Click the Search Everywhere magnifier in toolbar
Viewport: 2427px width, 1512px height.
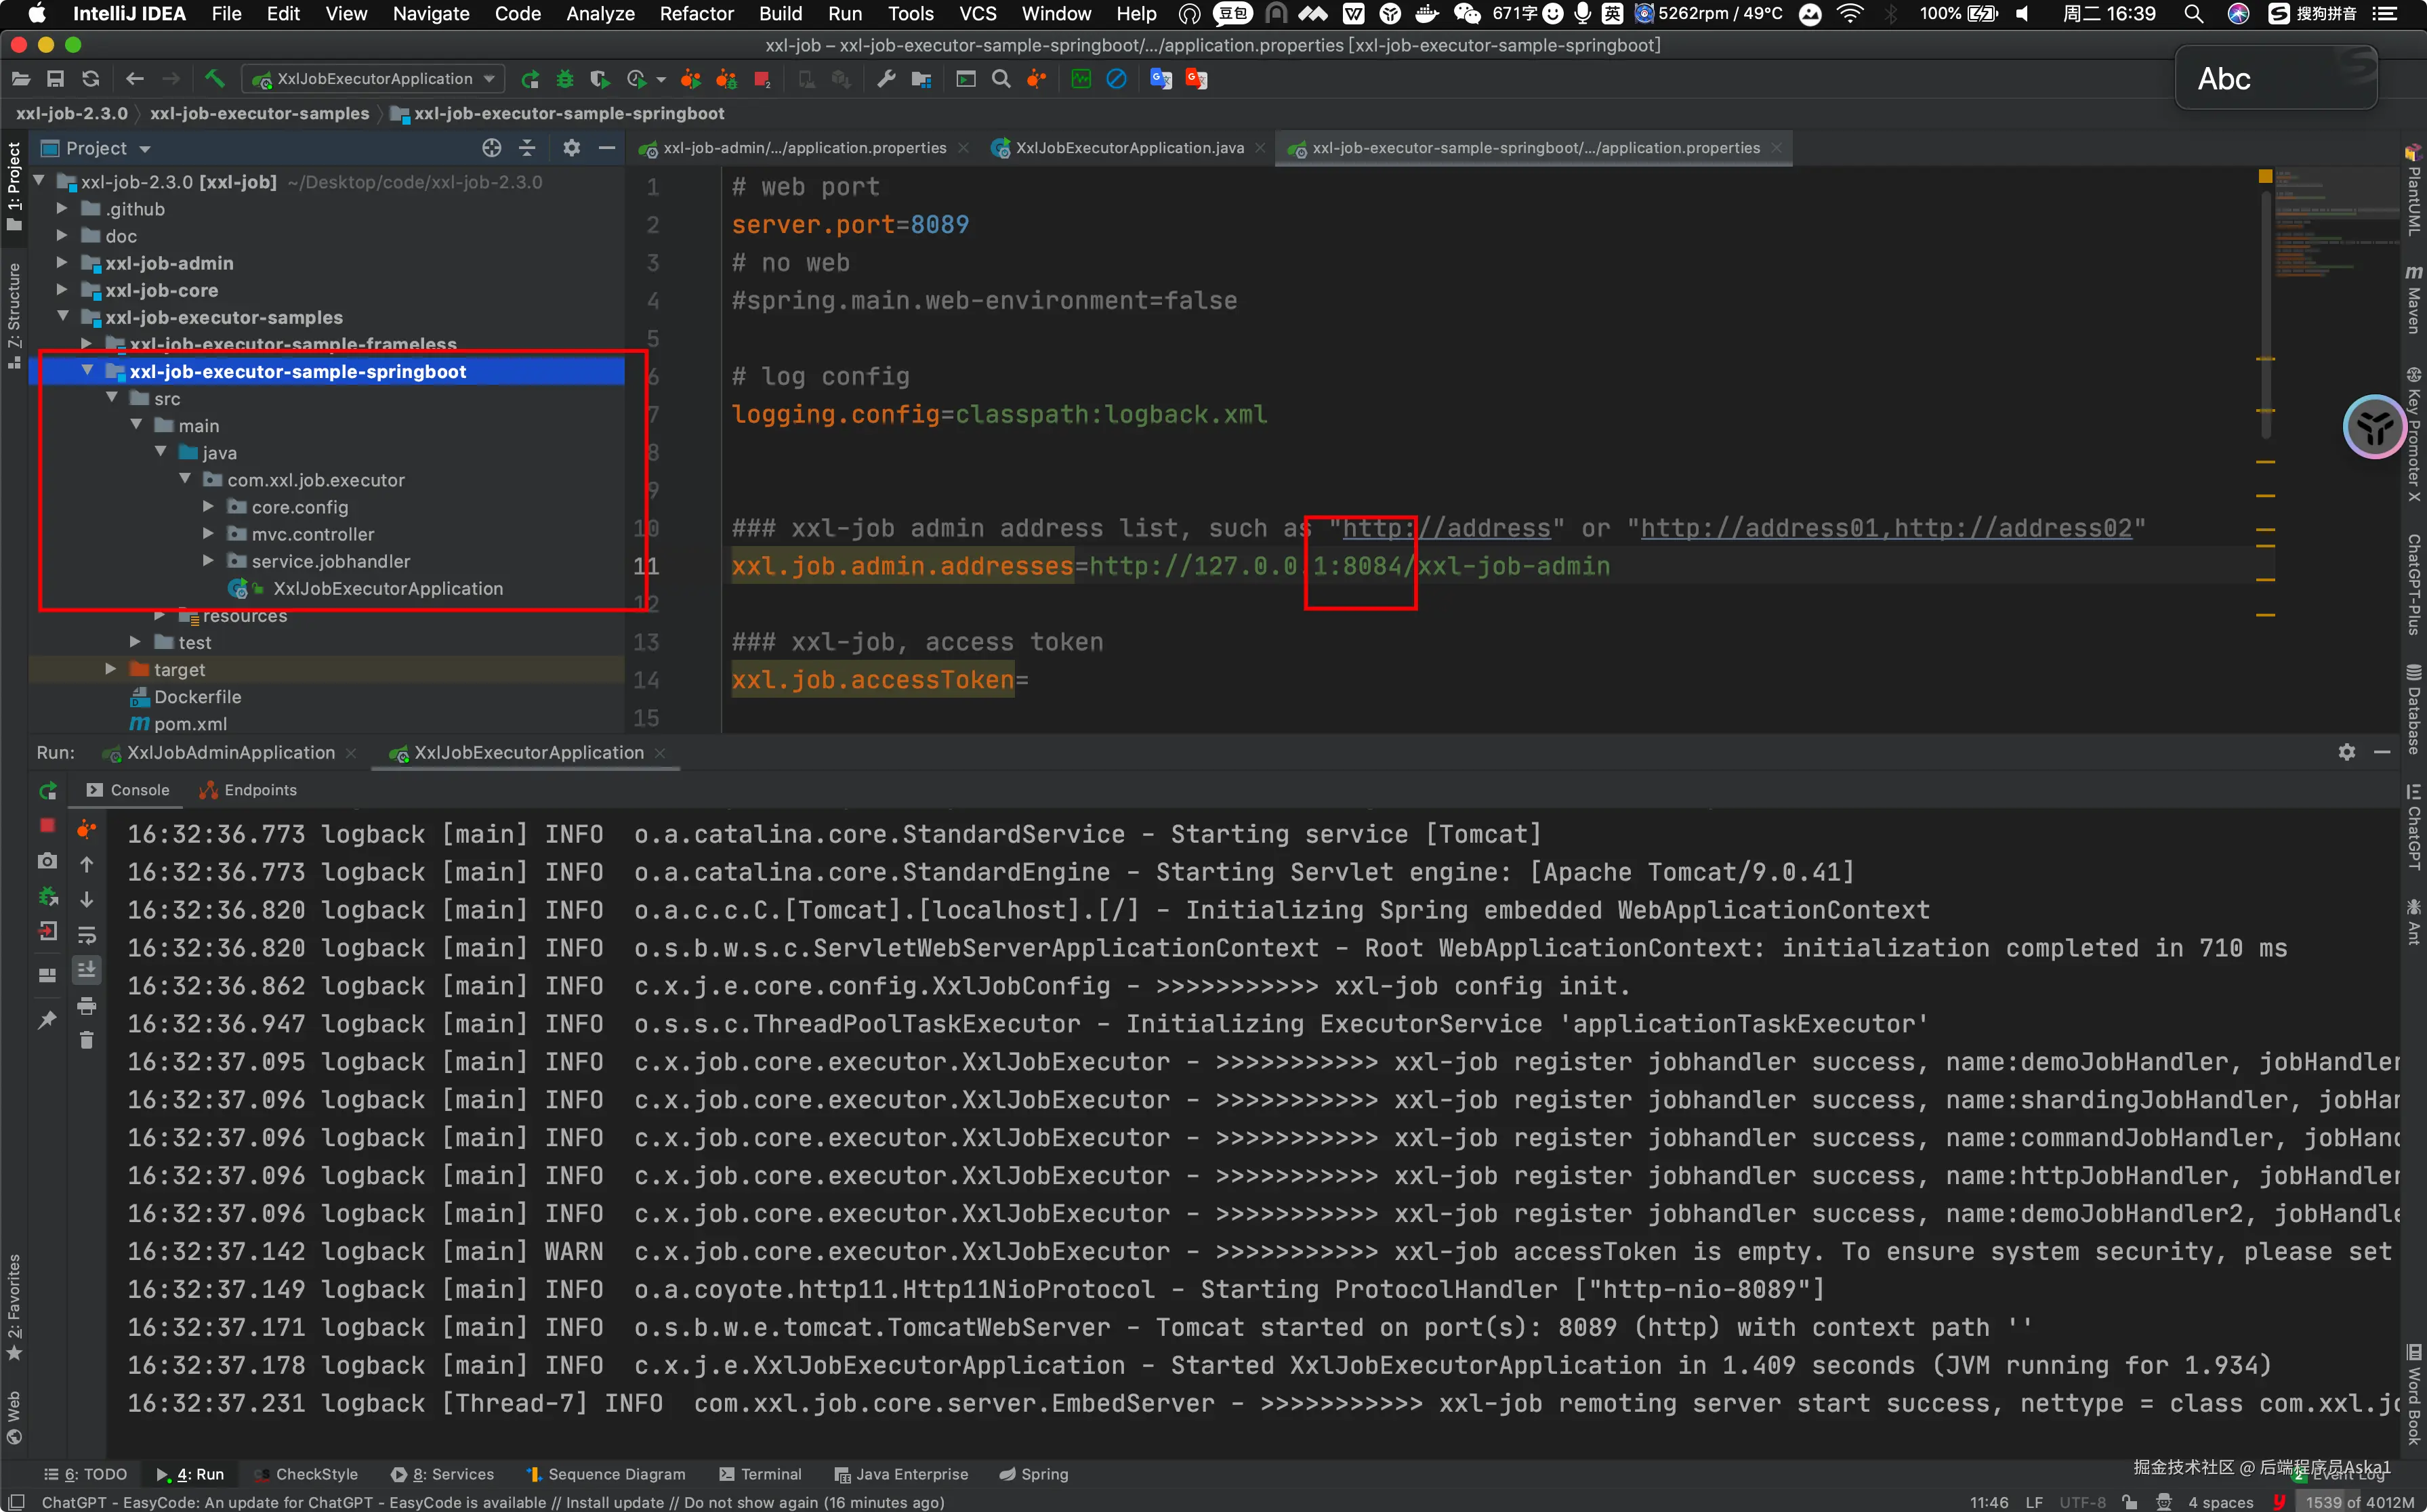1001,79
